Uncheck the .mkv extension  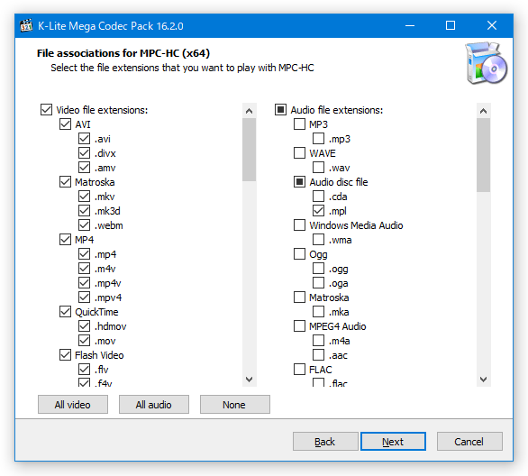click(x=84, y=197)
